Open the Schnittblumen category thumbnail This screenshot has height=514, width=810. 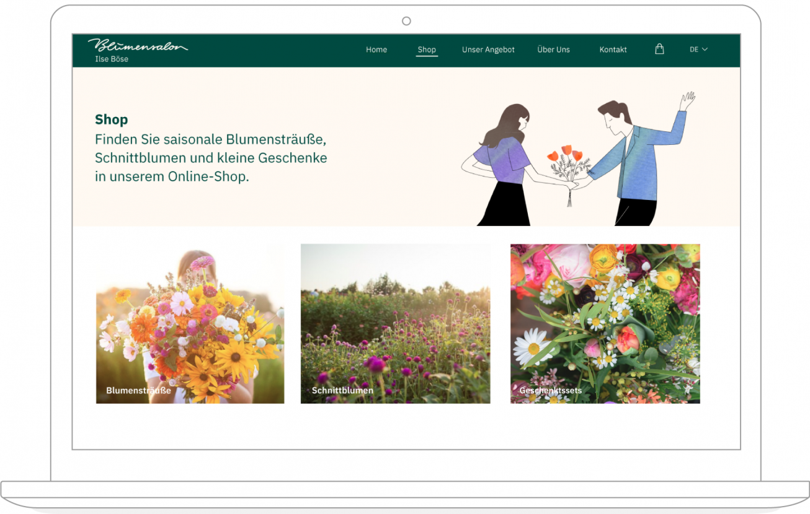click(x=395, y=324)
